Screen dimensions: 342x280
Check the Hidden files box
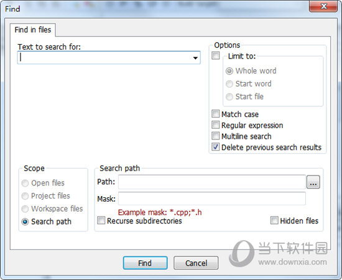pos(274,220)
